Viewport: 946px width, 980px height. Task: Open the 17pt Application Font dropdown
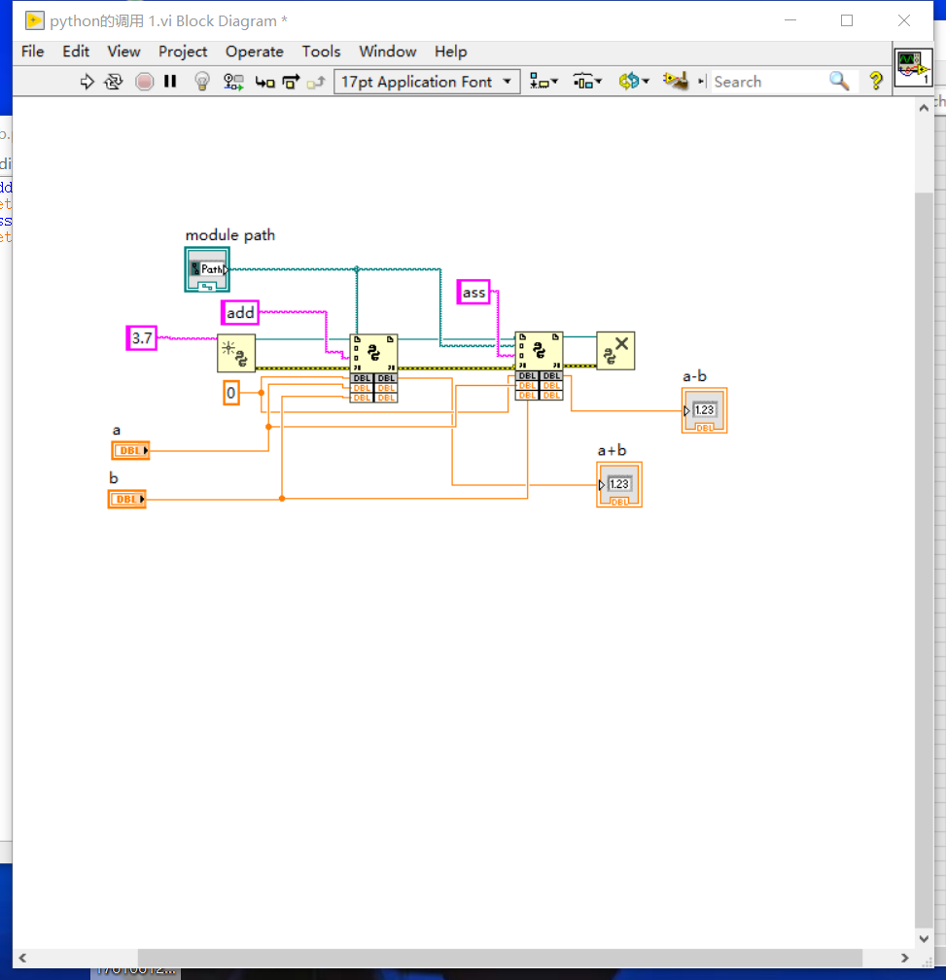pos(428,82)
